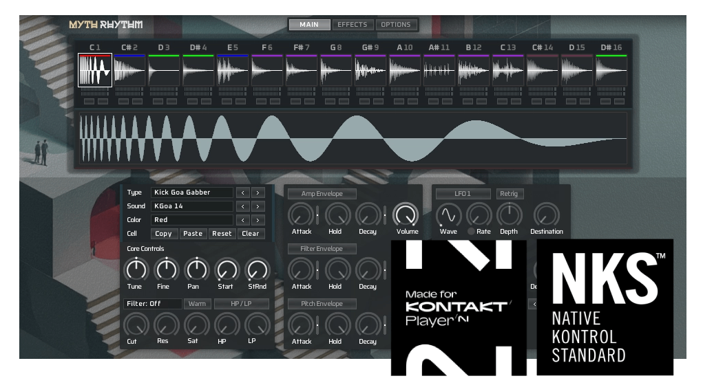Open the OPTIONS tab
Screen dimensions: 703x385
tap(395, 25)
